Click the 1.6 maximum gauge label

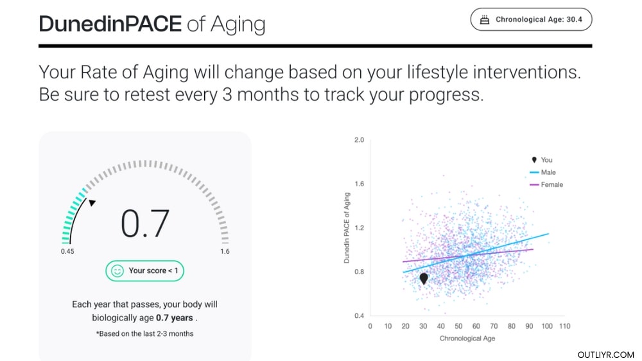coord(225,251)
